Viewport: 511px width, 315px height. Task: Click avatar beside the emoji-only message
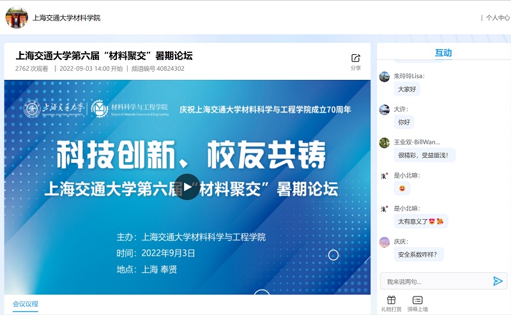(x=385, y=176)
